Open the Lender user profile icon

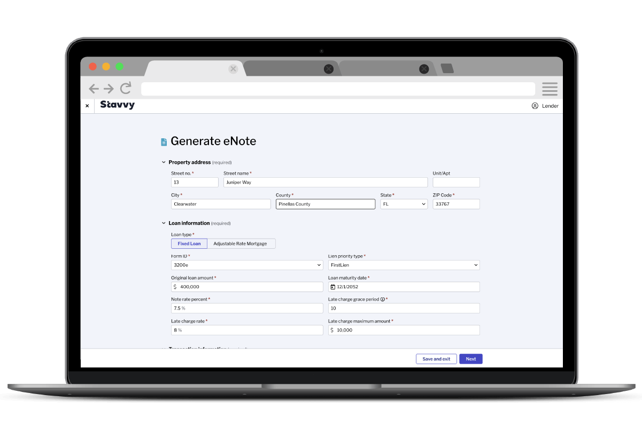coord(535,106)
